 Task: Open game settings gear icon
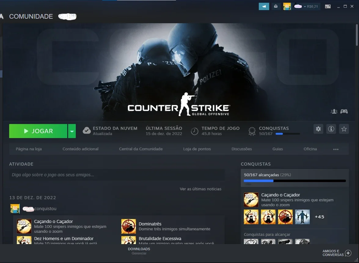point(318,129)
